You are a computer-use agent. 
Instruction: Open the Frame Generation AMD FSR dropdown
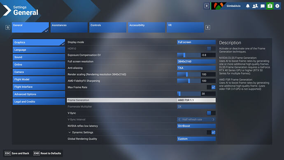click(196, 100)
